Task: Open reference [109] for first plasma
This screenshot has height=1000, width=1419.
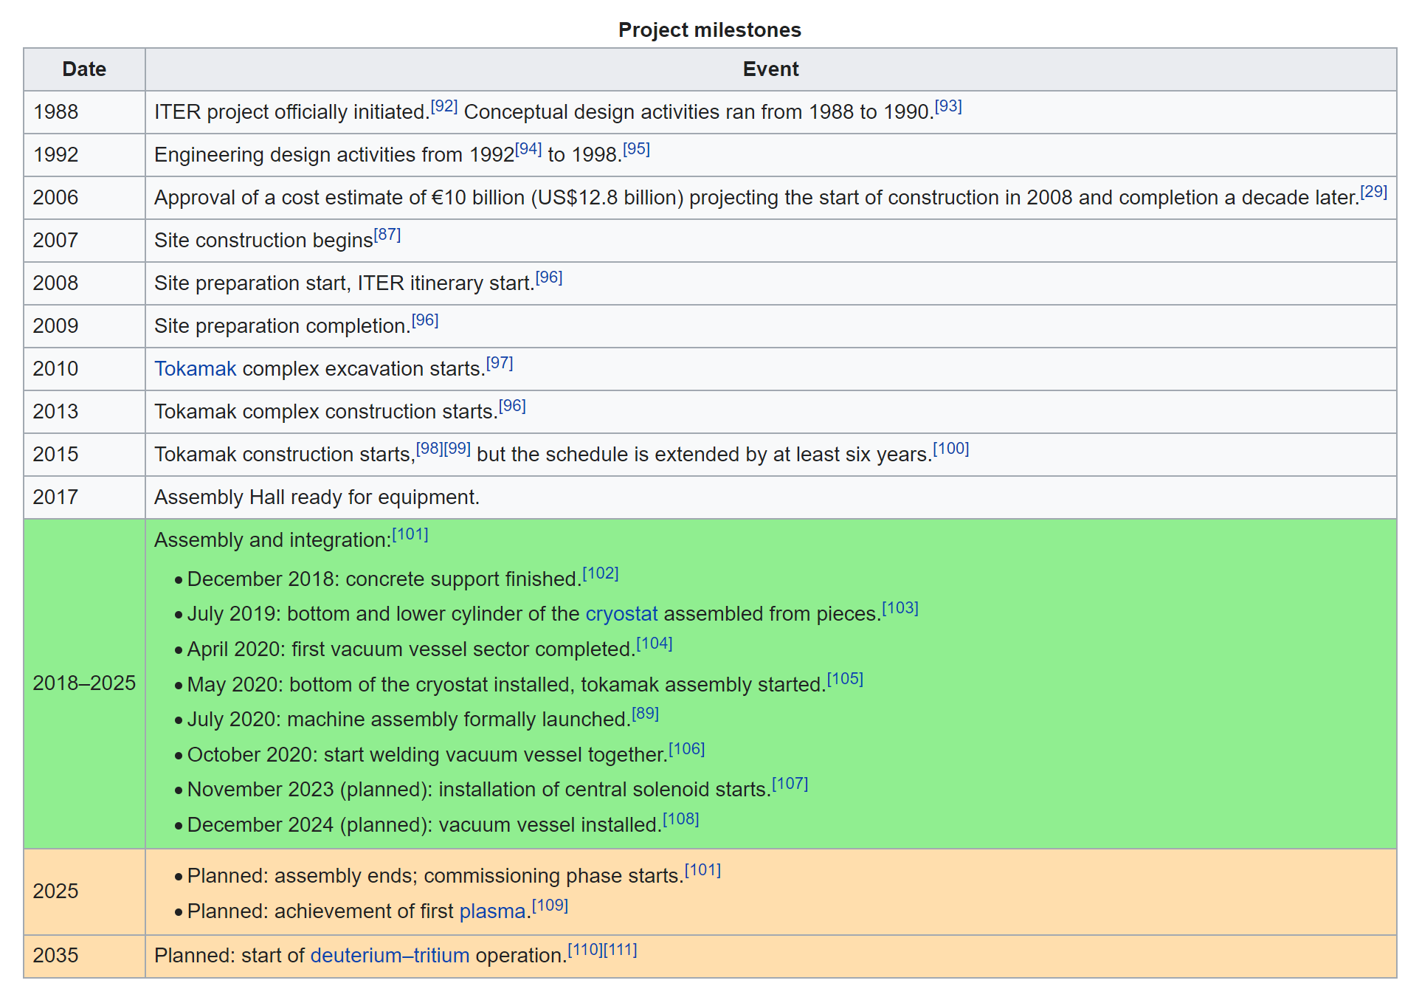Action: pos(550,906)
